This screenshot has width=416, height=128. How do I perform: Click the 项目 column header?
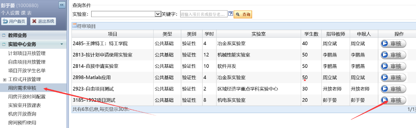113,34
